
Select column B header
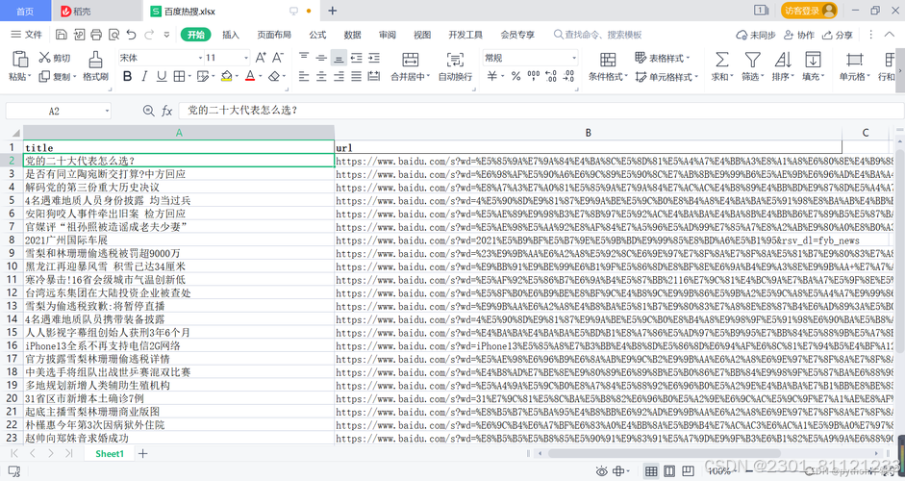pyautogui.click(x=589, y=132)
